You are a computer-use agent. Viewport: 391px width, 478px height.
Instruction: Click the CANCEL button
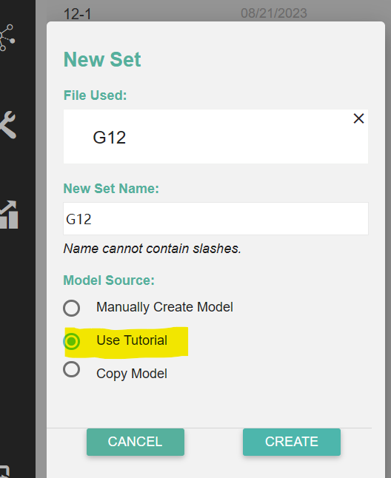(x=136, y=442)
